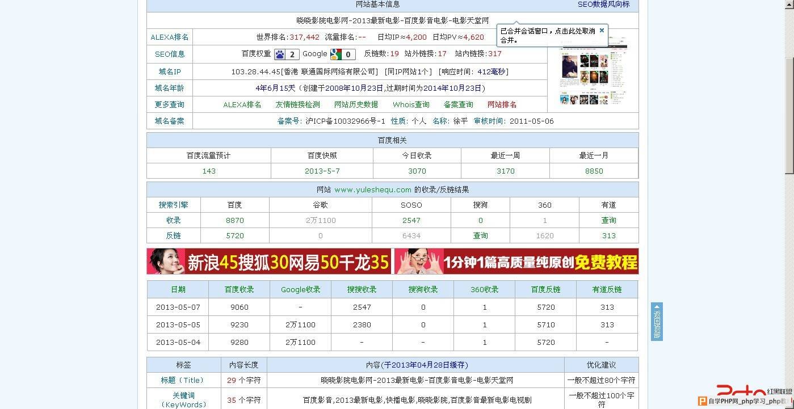Click the www.yuleshequ.com site link

(x=373, y=189)
